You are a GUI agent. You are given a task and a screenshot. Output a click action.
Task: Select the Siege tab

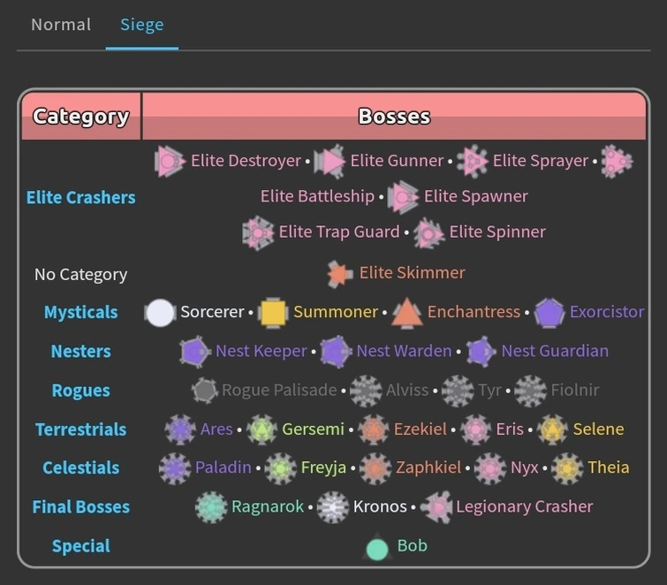(141, 25)
